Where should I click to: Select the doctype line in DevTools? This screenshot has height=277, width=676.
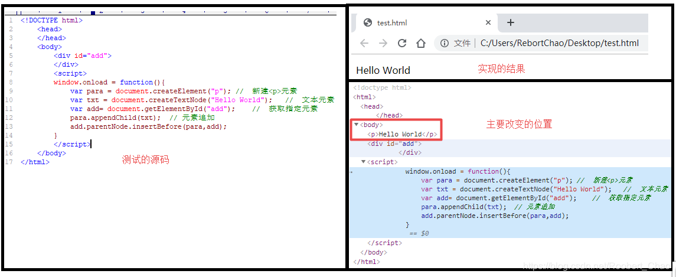click(382, 87)
